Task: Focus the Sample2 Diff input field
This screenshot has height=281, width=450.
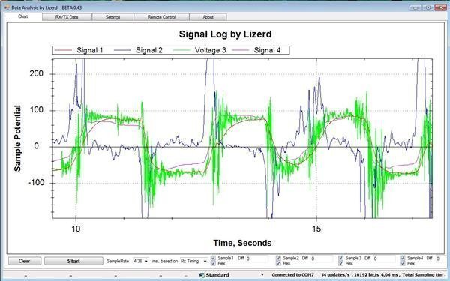Action: point(322,259)
